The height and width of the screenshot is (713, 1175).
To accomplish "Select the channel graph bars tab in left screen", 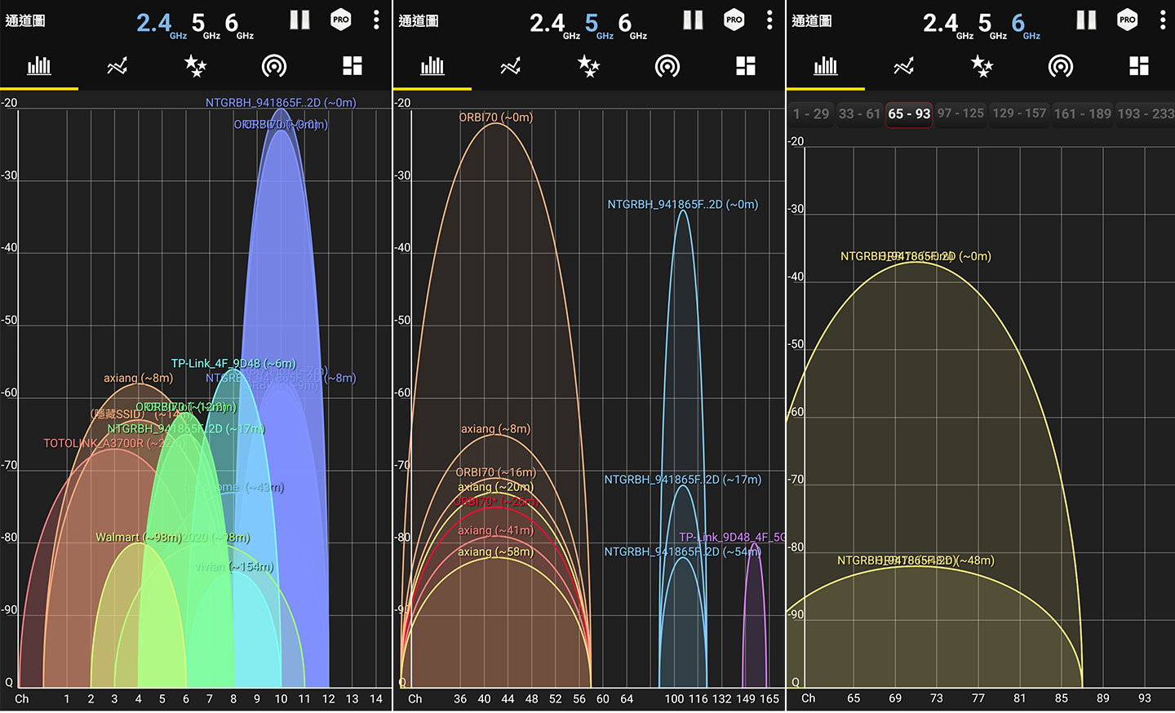I will click(x=39, y=66).
